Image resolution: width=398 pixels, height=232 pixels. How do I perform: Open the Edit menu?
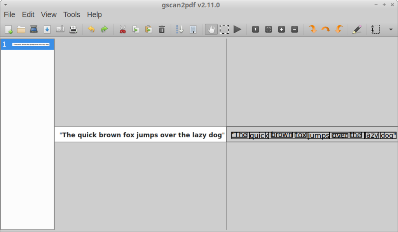click(28, 15)
